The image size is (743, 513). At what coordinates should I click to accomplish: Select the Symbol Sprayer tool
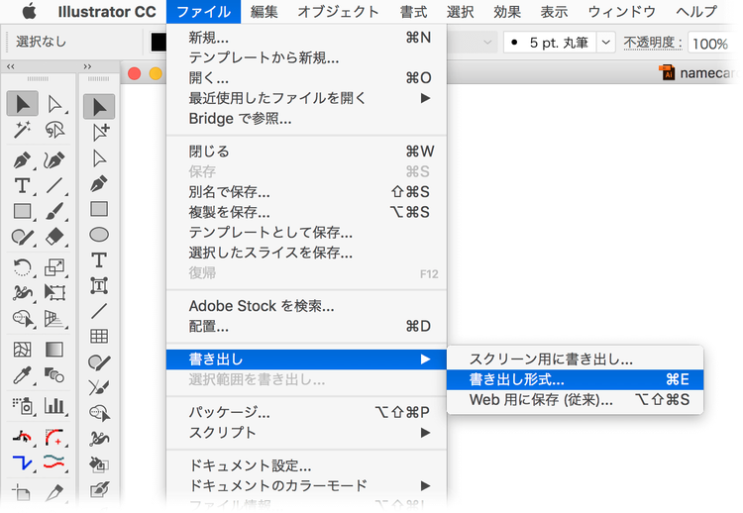click(22, 406)
